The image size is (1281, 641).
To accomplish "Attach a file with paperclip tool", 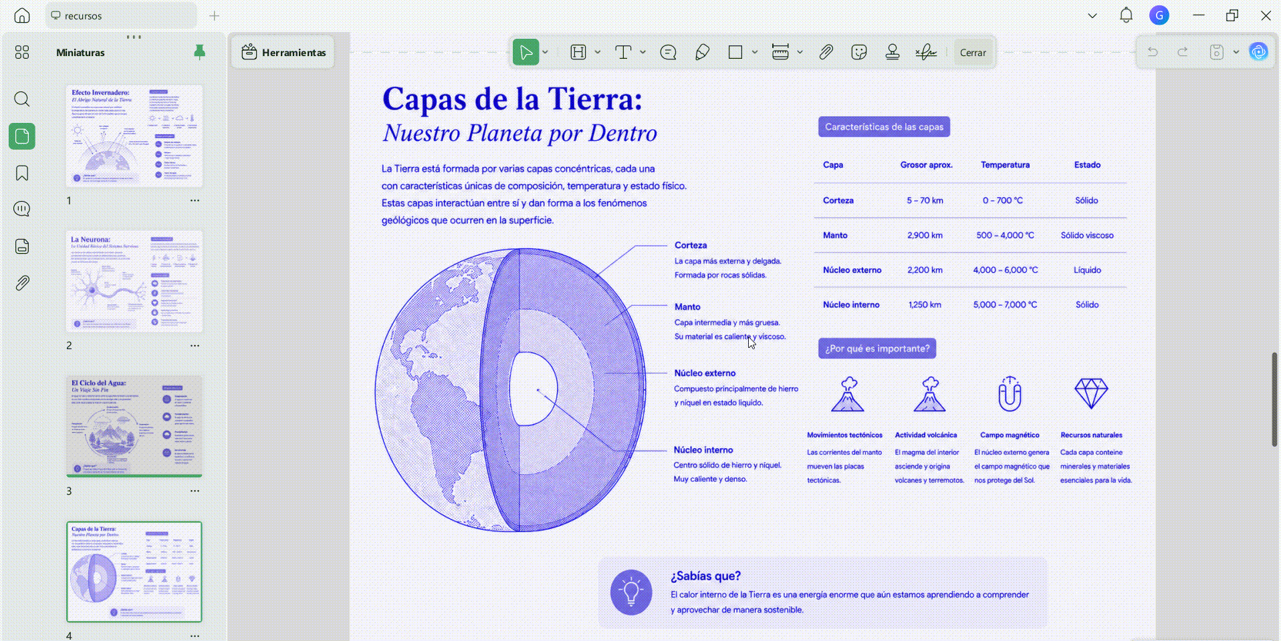I will (x=826, y=52).
